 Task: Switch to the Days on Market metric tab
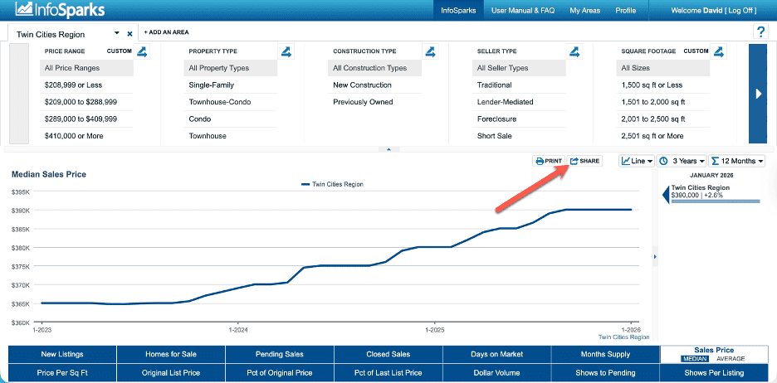coord(496,354)
